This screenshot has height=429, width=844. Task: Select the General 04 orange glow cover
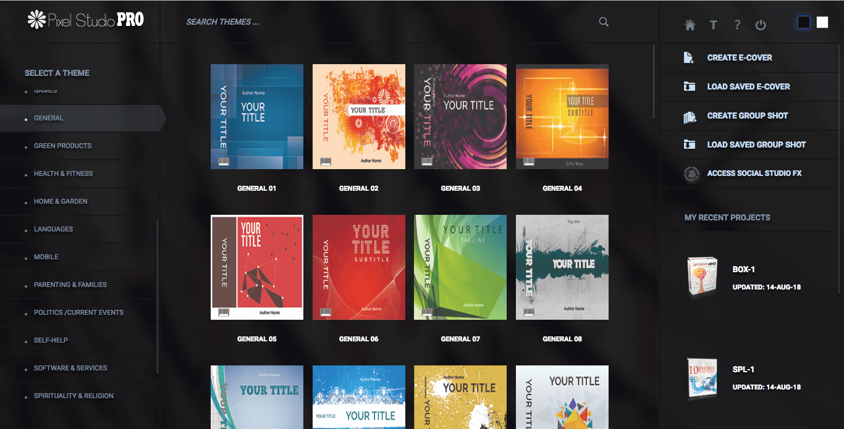pos(562,117)
